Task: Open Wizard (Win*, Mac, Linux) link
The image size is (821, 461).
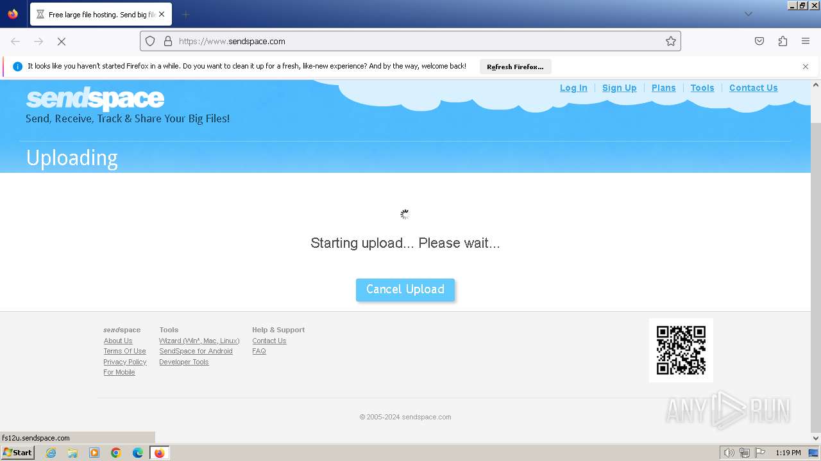Action: pos(199,341)
